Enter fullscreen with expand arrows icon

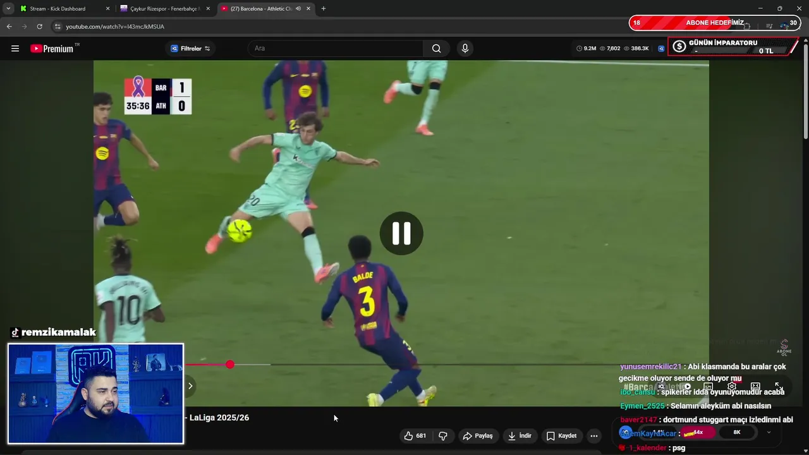tap(779, 386)
